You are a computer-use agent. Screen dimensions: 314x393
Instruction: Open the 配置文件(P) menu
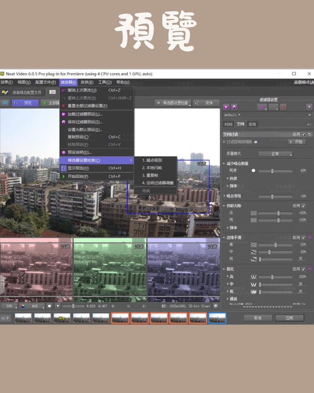click(x=46, y=82)
